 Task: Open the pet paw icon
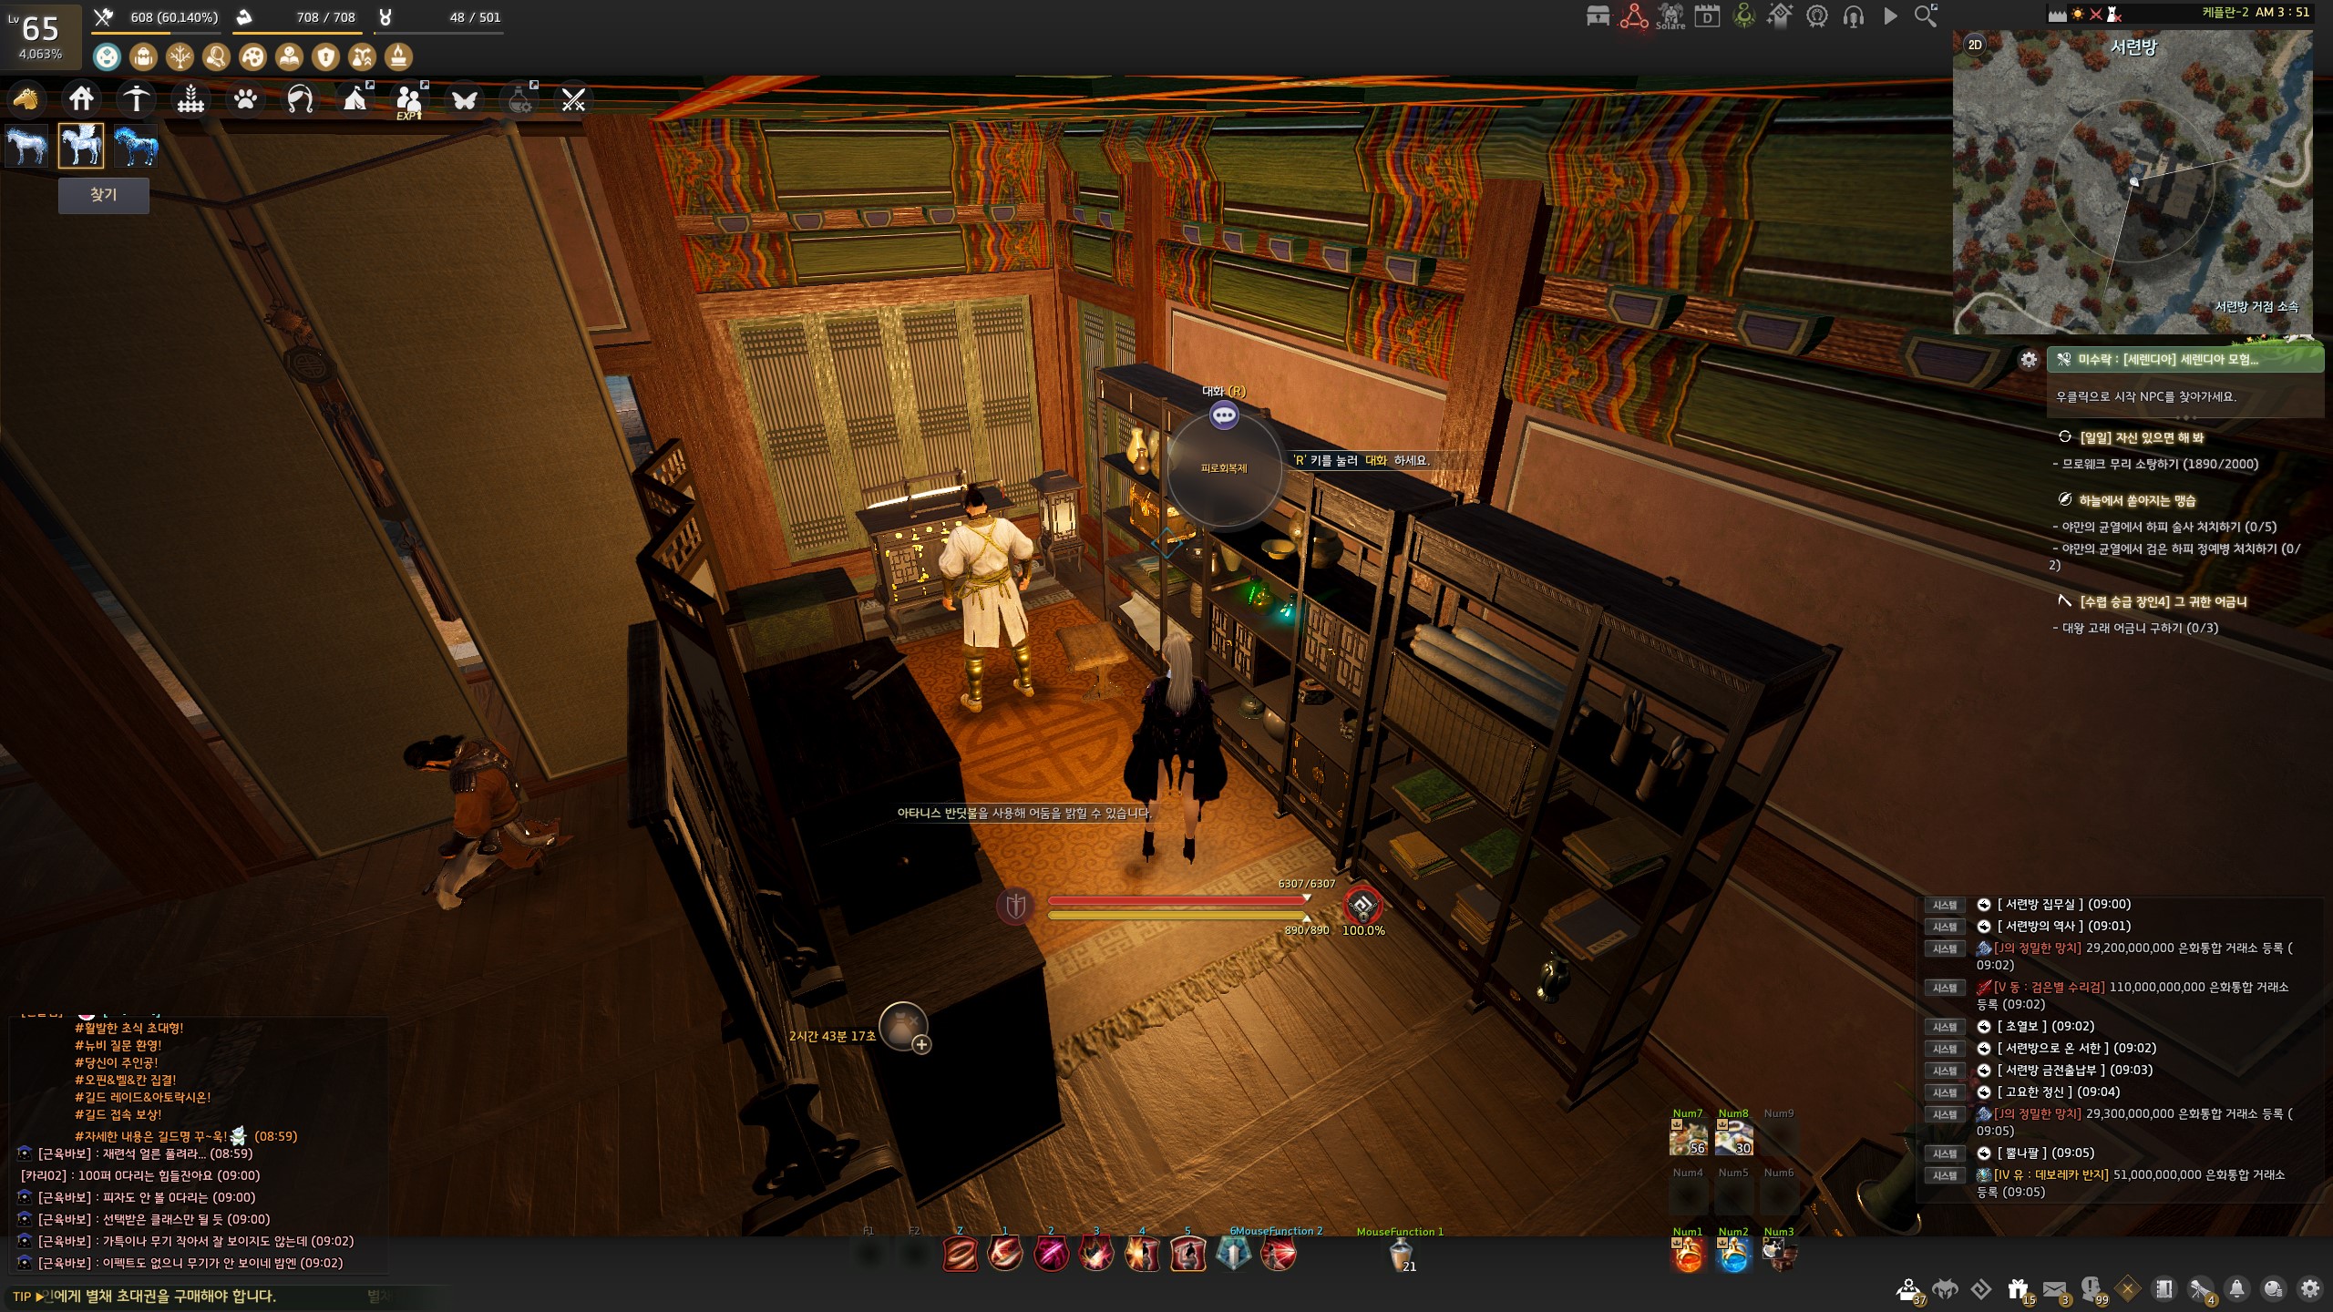point(245,98)
